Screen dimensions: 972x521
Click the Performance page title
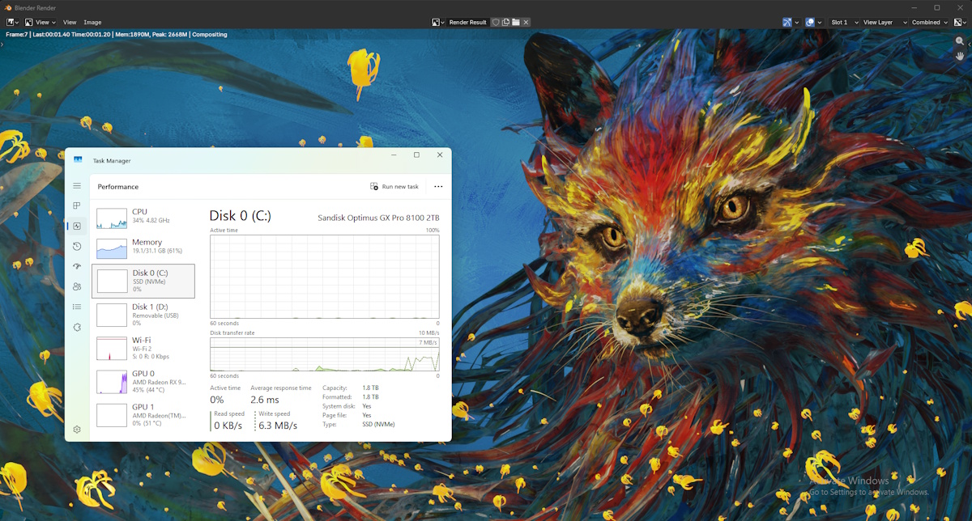pos(118,187)
